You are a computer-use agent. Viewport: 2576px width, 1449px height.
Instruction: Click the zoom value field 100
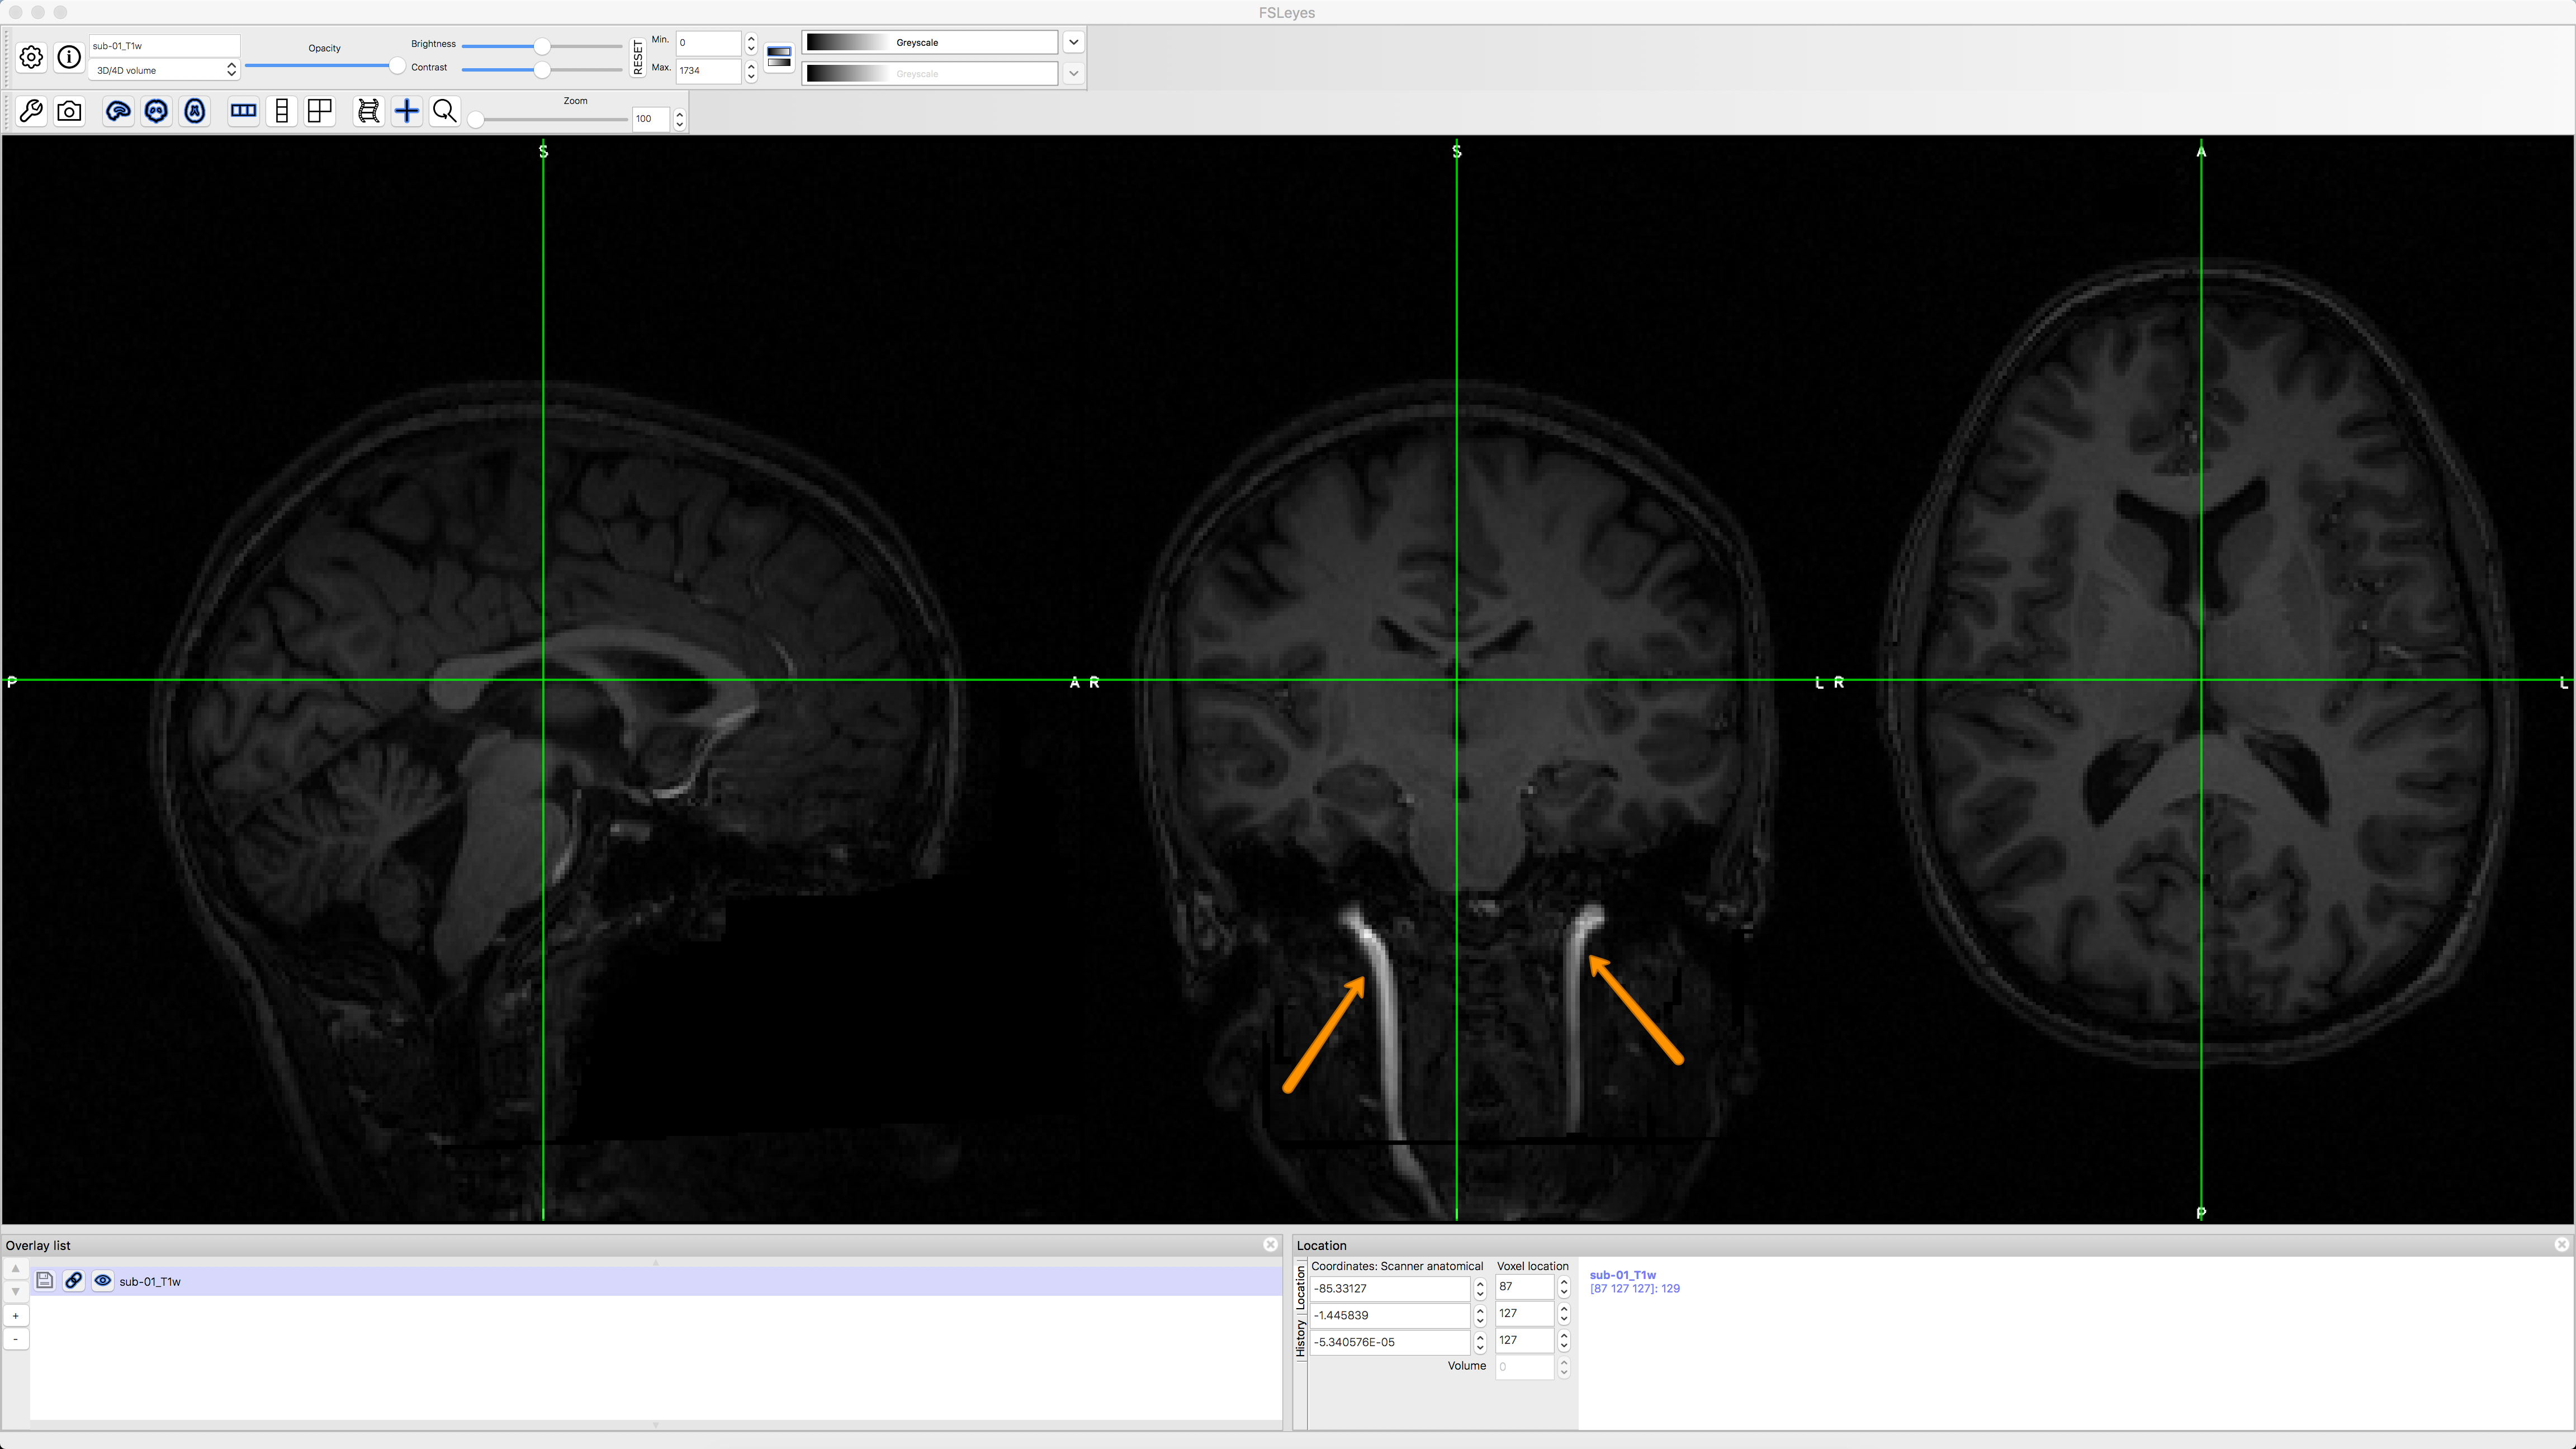[x=651, y=119]
